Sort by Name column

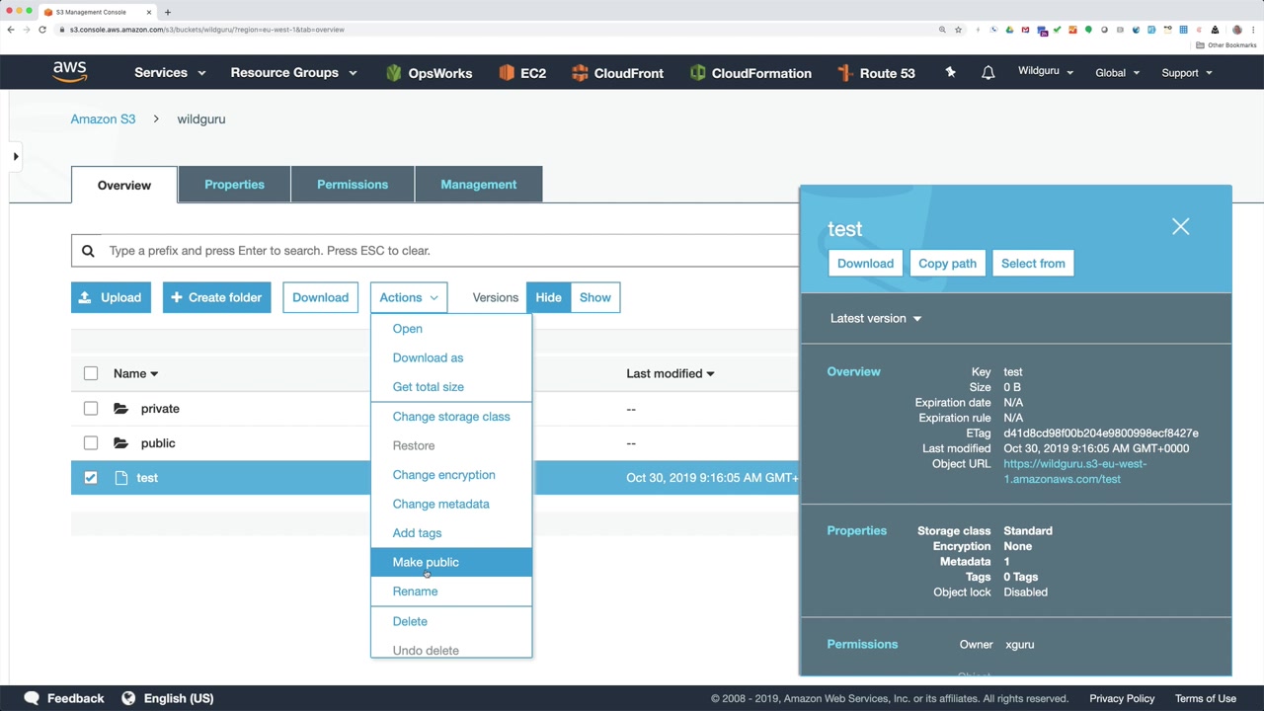tap(135, 373)
